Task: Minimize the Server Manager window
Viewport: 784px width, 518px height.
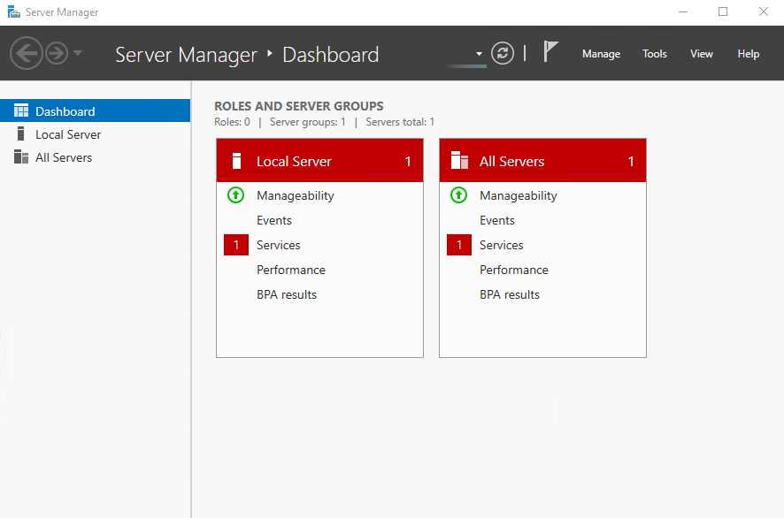Action: (683, 12)
